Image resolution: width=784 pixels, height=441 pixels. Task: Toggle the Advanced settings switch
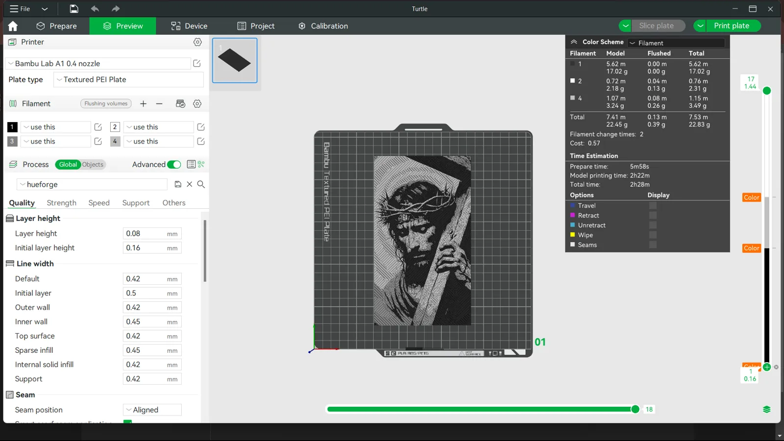tap(174, 165)
